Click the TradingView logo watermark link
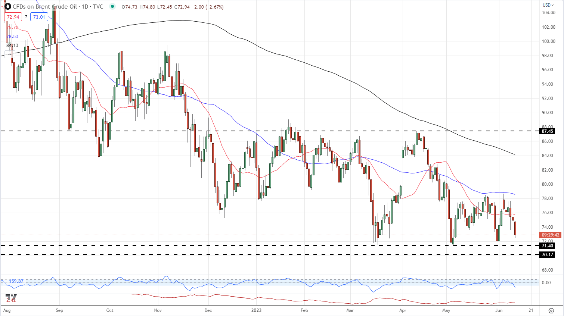 (11, 298)
